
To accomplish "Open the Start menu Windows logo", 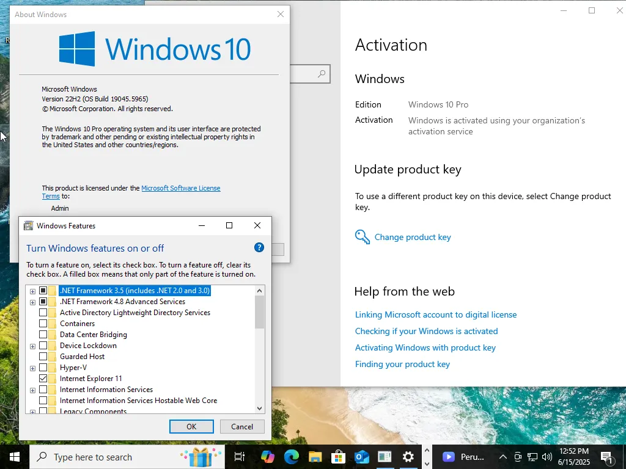I will click(15, 457).
